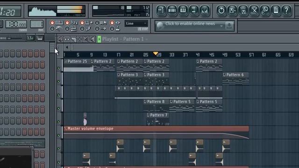Open Pattern 7 clip menu icon
The width and height of the screenshot is (299, 168).
pos(148,115)
